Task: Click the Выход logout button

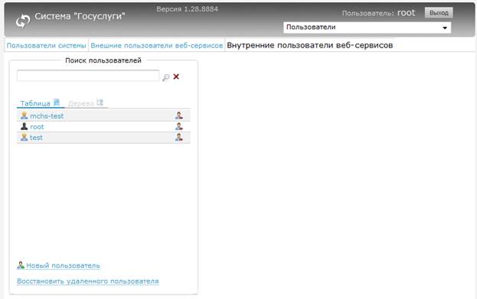Action: point(439,13)
